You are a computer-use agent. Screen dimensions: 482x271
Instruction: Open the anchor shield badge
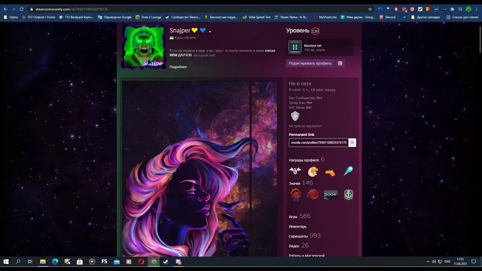349,195
